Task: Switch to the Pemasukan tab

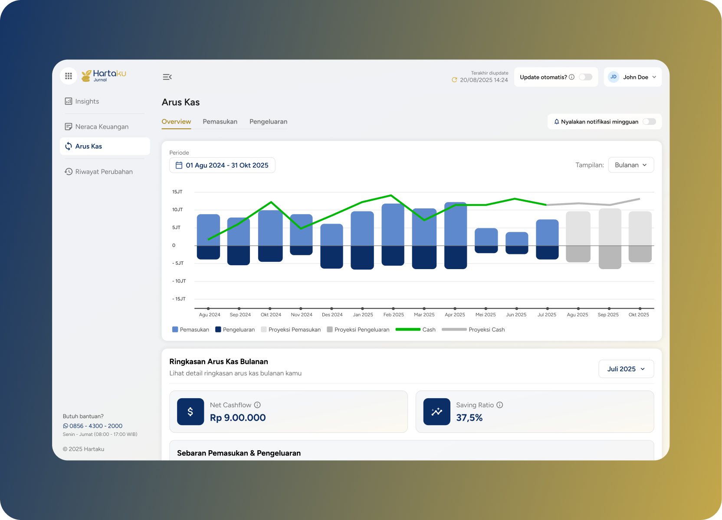Action: click(x=220, y=122)
